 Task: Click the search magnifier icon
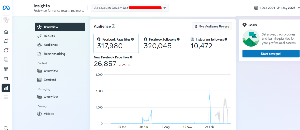6,127
